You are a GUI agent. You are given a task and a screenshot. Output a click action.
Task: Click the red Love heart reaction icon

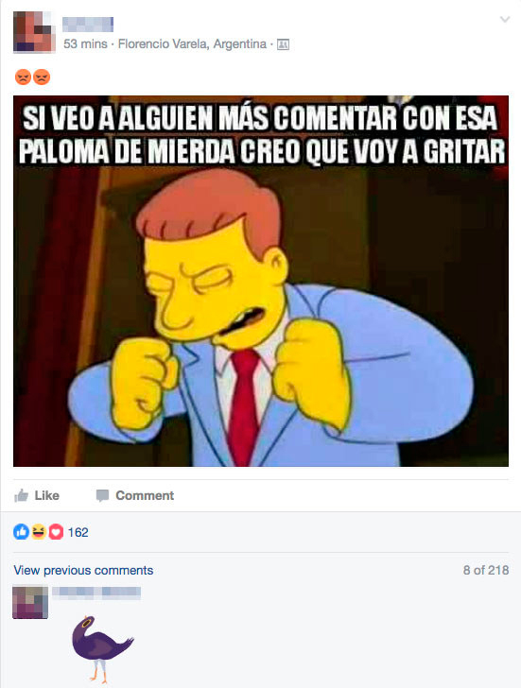point(56,532)
